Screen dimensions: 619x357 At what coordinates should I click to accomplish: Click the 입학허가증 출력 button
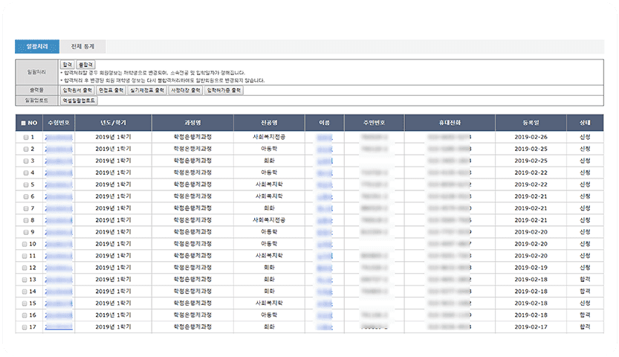pos(224,90)
